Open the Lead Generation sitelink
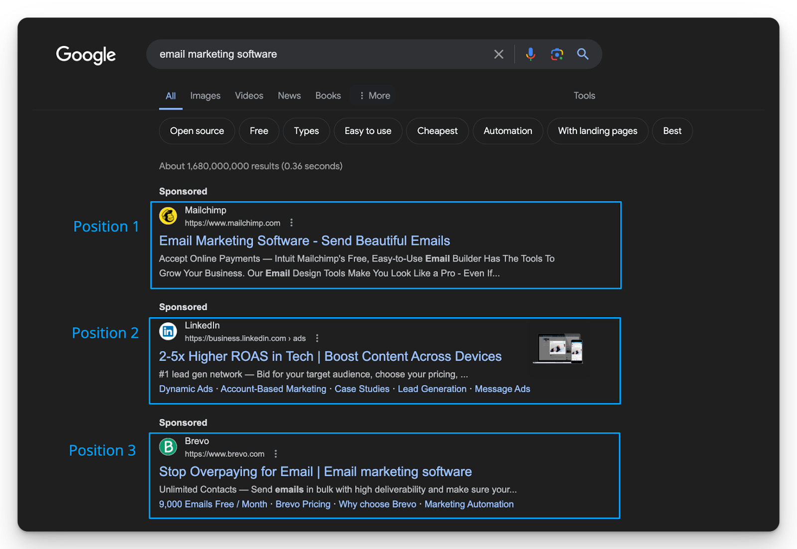797x549 pixels. pyautogui.click(x=432, y=389)
